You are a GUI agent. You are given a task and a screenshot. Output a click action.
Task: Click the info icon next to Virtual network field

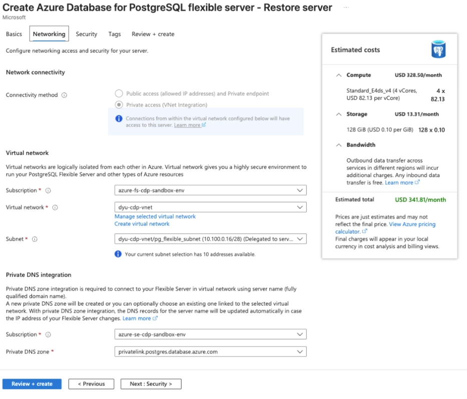[x=55, y=207]
